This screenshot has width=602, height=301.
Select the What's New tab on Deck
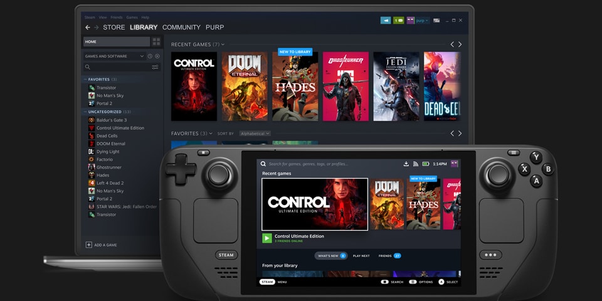(x=332, y=256)
